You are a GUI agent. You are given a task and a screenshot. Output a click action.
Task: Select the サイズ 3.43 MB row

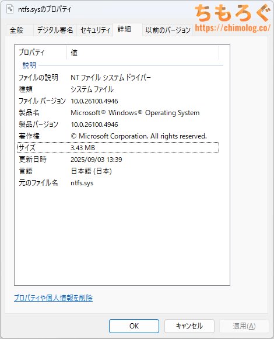(x=118, y=148)
